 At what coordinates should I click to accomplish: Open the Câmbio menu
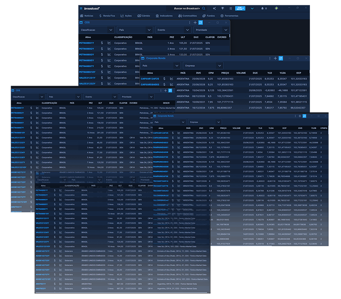[144, 16]
